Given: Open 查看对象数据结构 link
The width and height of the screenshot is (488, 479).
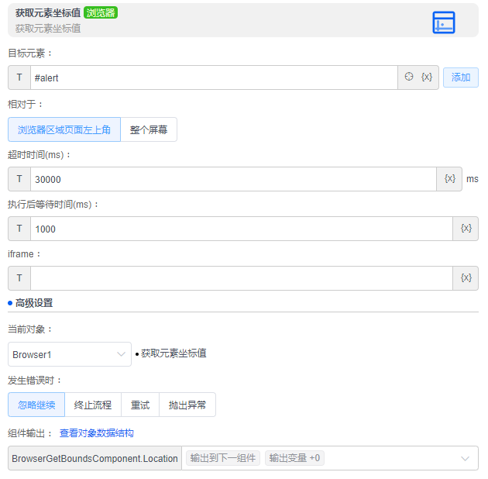Looking at the screenshot, I should pos(97,433).
